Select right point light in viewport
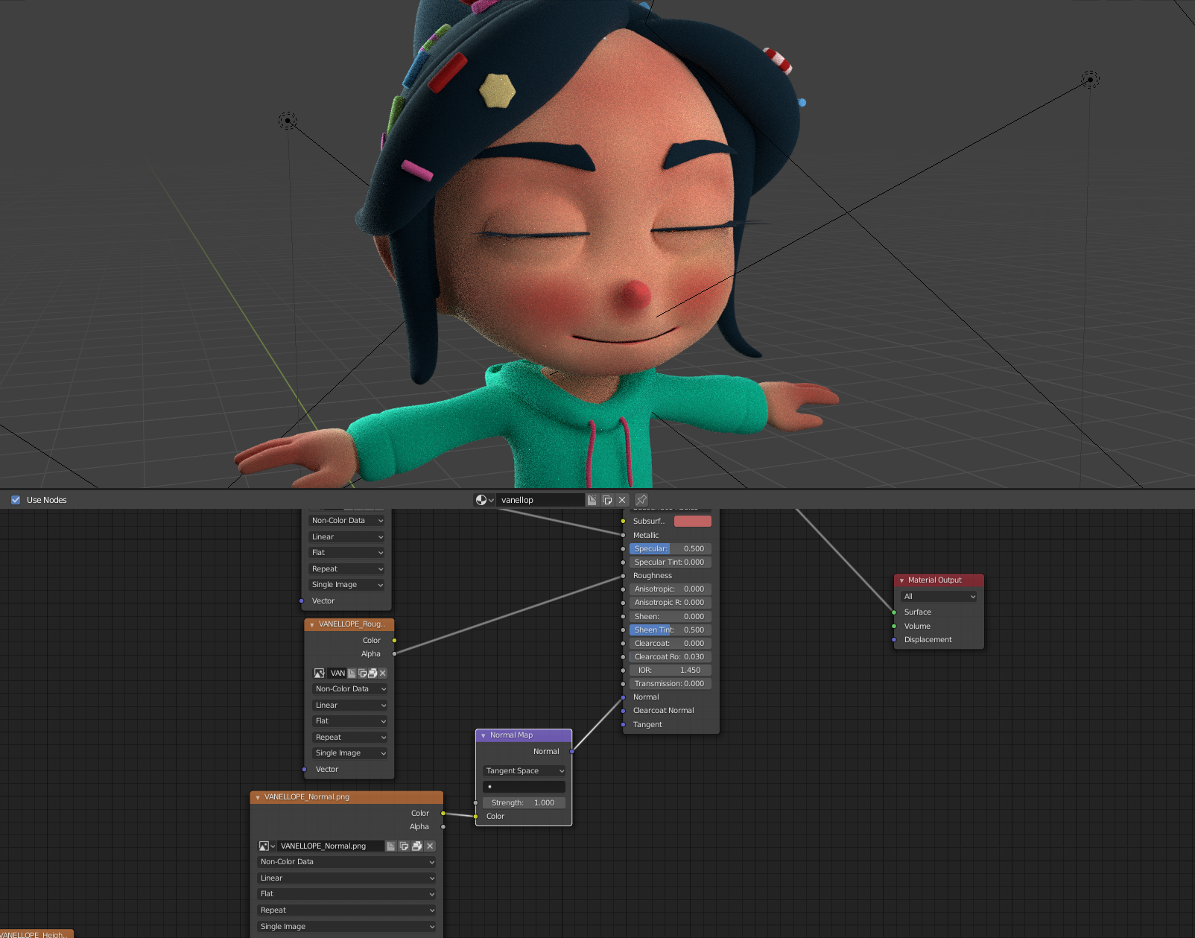The width and height of the screenshot is (1195, 938). (x=1090, y=79)
